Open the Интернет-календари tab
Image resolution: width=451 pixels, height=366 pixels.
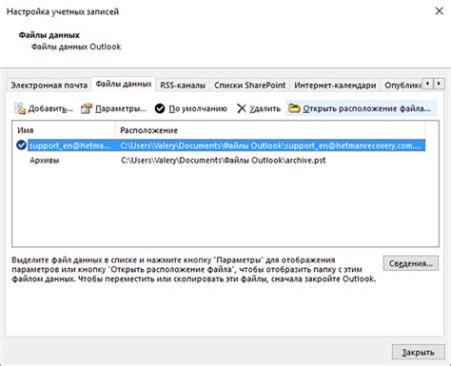(335, 86)
